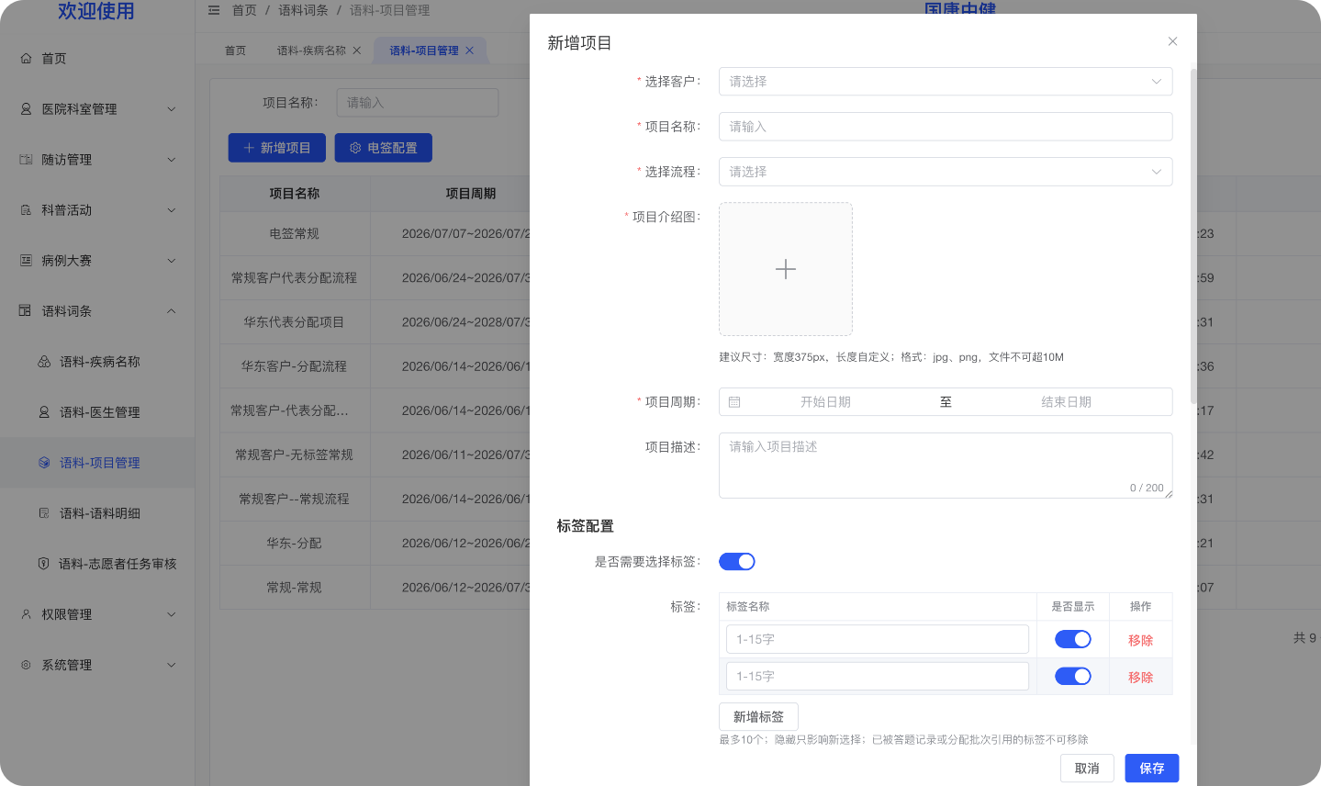
Task: Click the 科普活动 sidebar icon
Action: pos(26,209)
